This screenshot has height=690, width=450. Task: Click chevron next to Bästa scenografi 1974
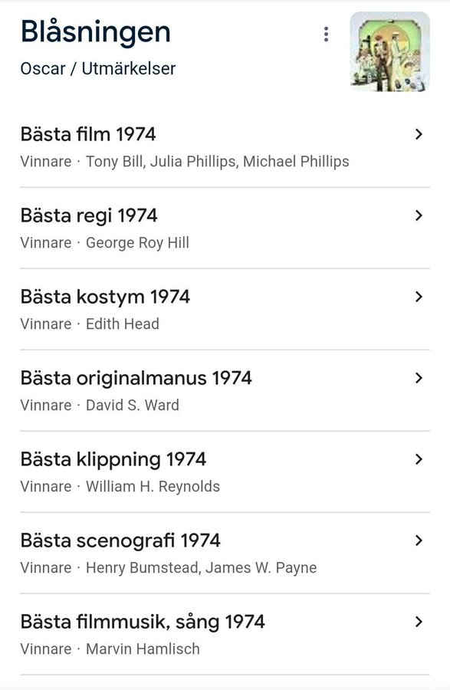[419, 540]
